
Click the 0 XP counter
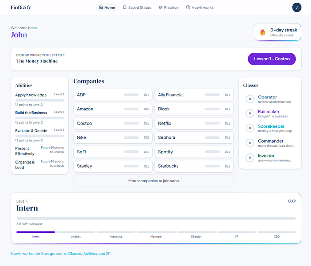[x=292, y=201]
